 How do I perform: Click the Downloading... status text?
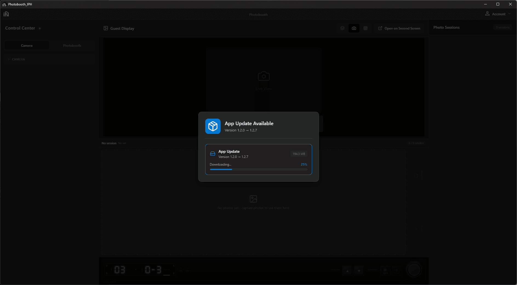point(220,164)
